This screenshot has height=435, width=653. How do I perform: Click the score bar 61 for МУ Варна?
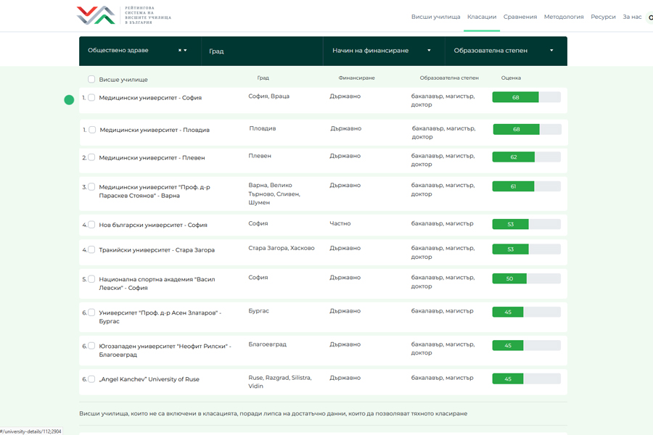(527, 186)
